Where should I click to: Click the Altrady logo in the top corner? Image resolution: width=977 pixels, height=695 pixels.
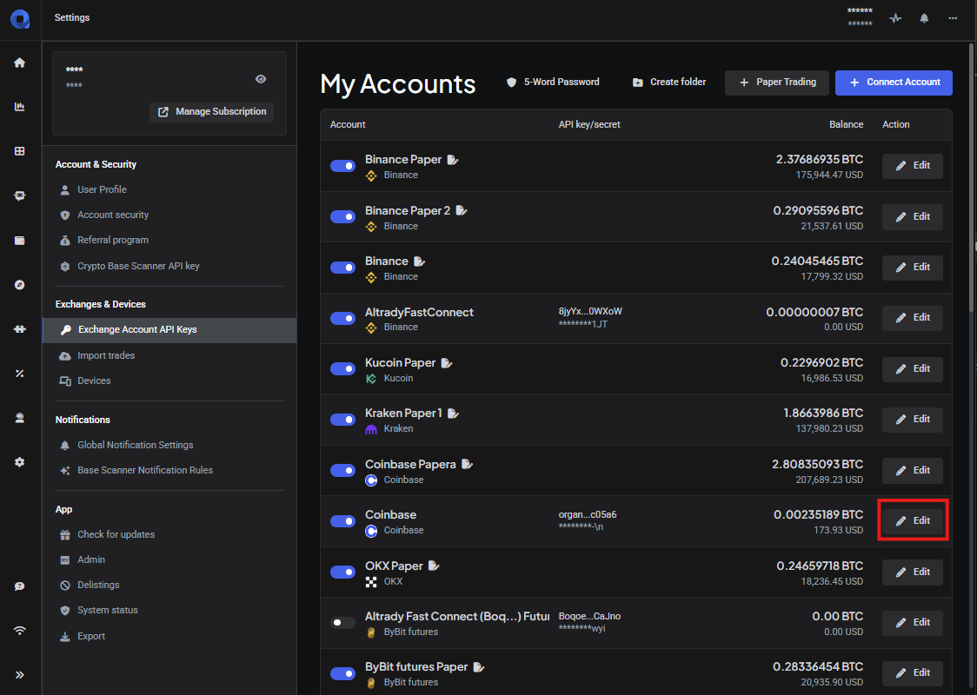(x=20, y=19)
